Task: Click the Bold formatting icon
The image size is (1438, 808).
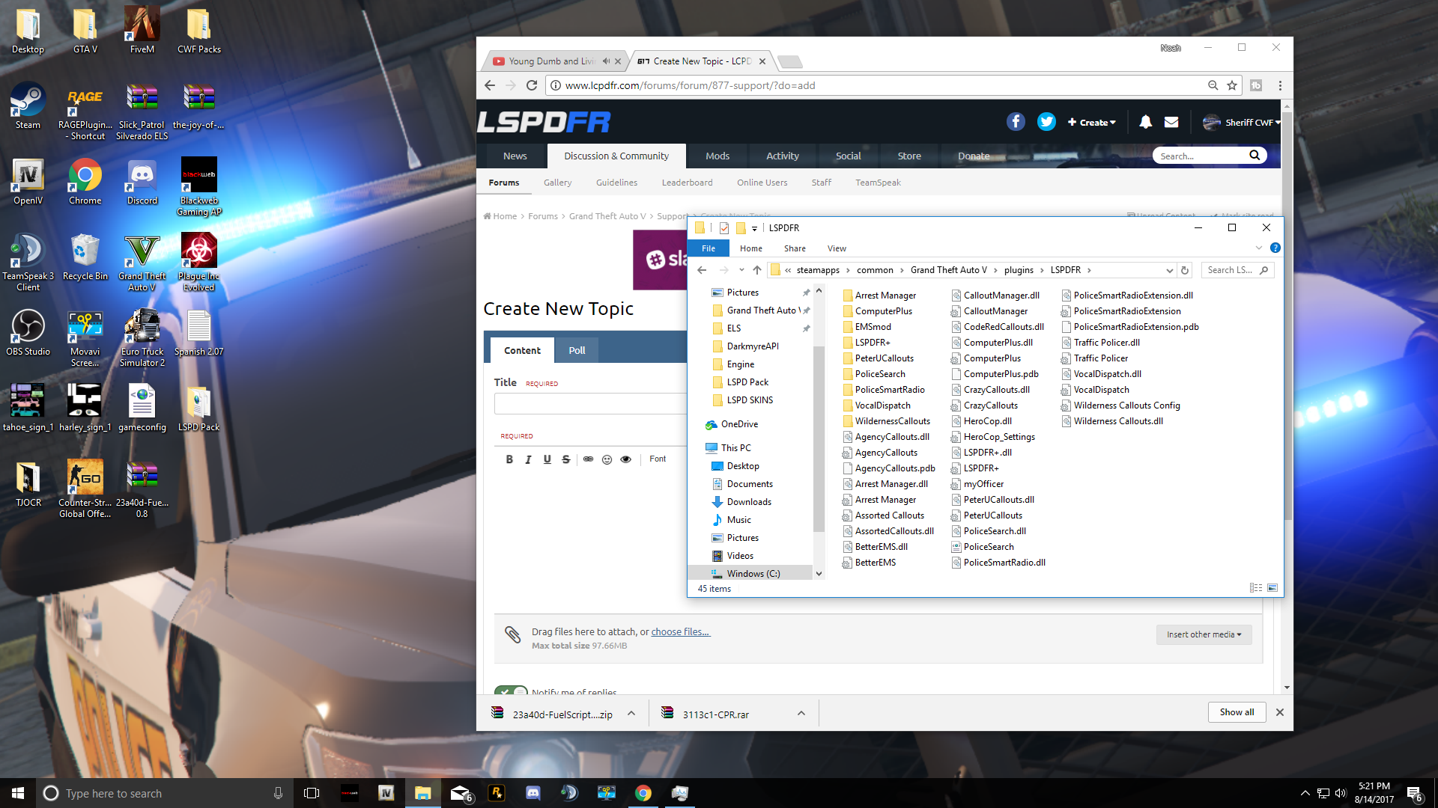Action: point(509,459)
